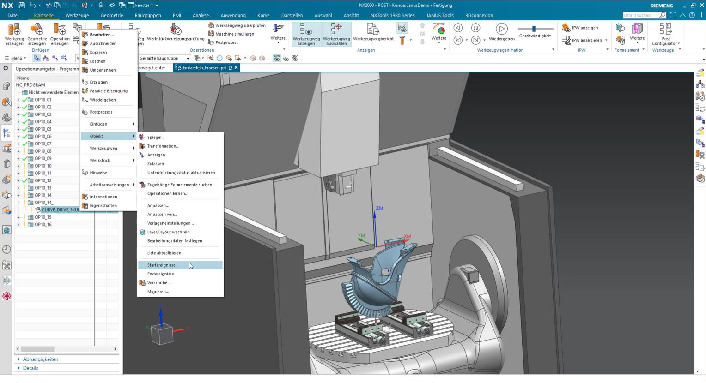Click the Geometrie erzeugen ribbon icon
The height and width of the screenshot is (383, 706).
pyautogui.click(x=37, y=34)
